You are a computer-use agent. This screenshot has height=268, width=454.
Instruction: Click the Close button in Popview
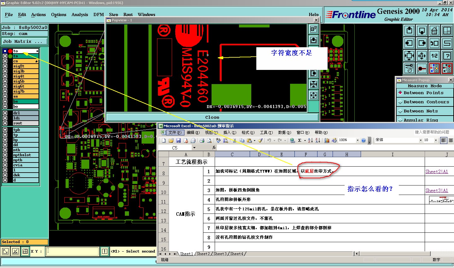212,117
